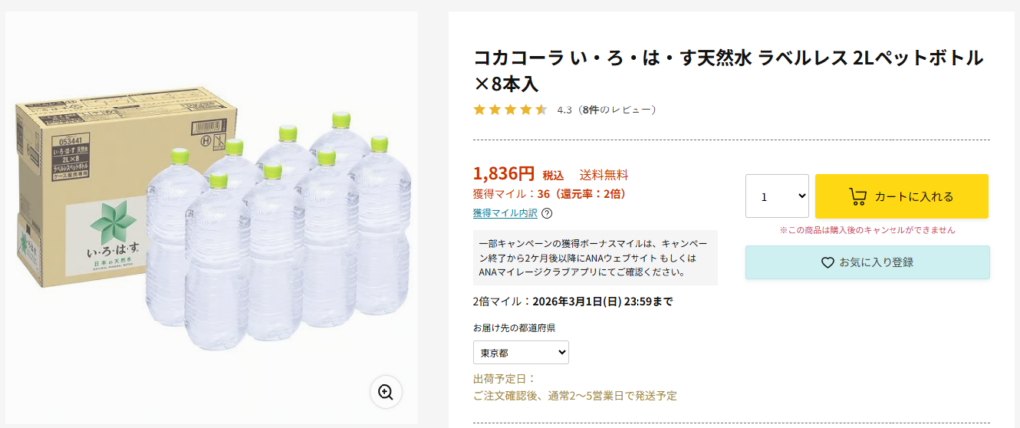The width and height of the screenshot is (1020, 428).
Task: Click the 2倍マイル deadline text
Action: [573, 302]
